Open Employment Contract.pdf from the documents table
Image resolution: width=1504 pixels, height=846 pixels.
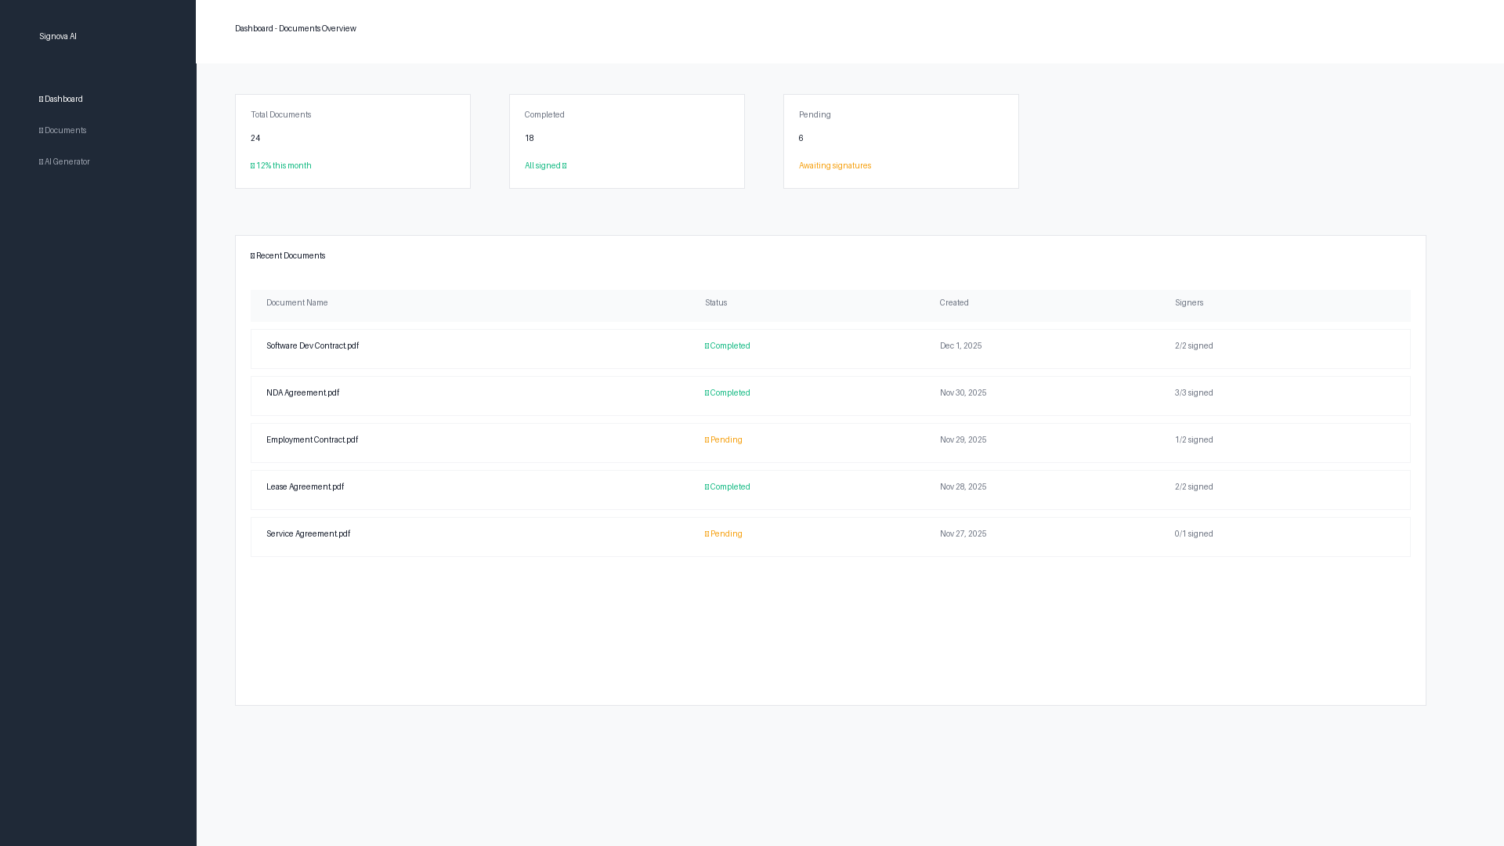pyautogui.click(x=312, y=439)
